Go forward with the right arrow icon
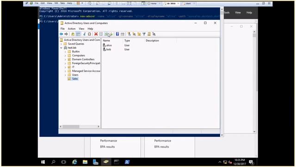The height and width of the screenshot is (167, 296). pyautogui.click(x=66, y=34)
